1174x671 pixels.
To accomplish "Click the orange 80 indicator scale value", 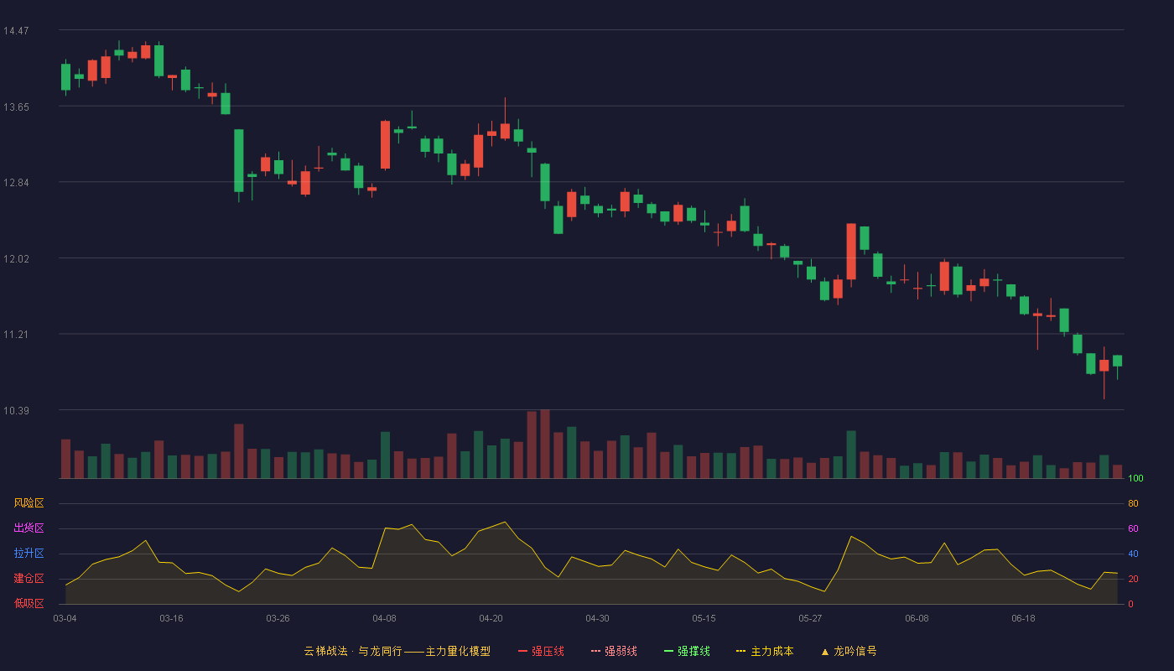I will point(1133,504).
